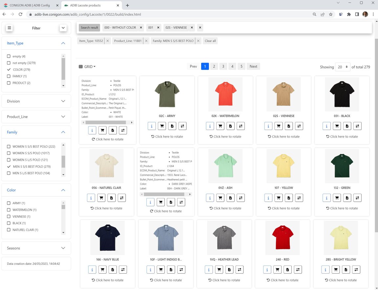Click the Clear all filters button
The width and height of the screenshot is (378, 290).
coord(210,41)
